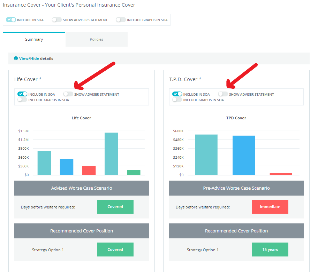
Task: Select the Summary tab
Action: [34, 39]
